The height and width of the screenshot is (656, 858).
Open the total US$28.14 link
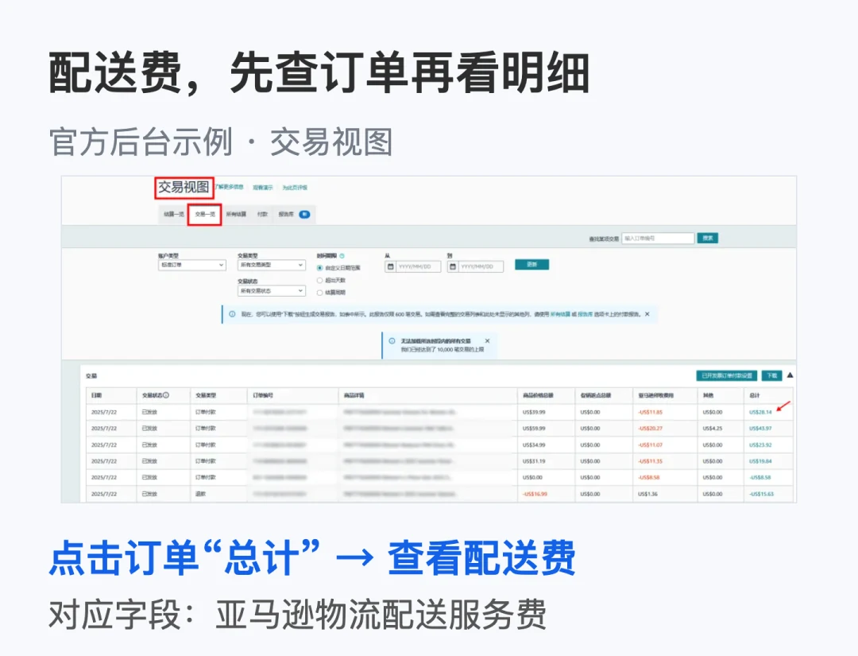[760, 412]
